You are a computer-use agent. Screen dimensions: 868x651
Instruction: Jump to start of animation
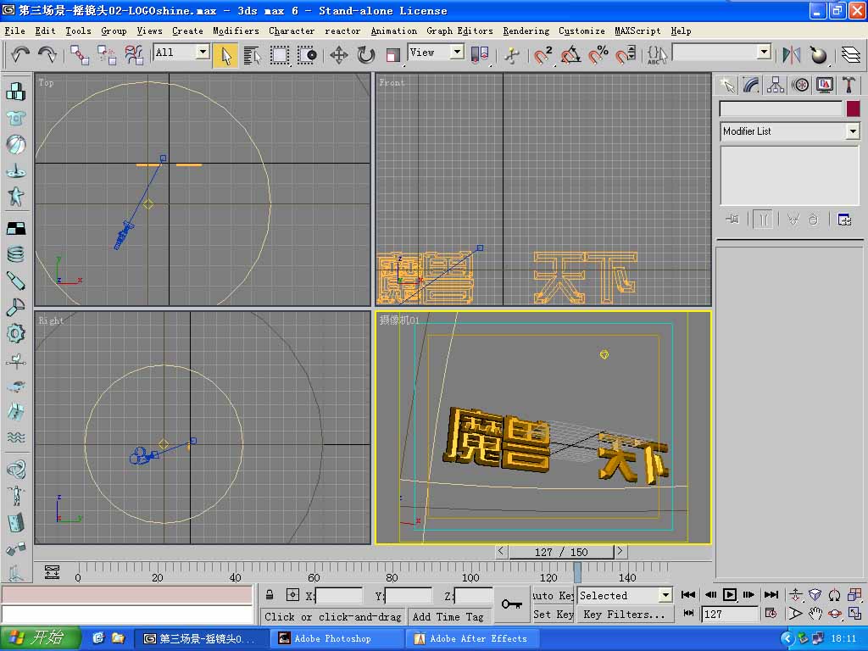(688, 595)
